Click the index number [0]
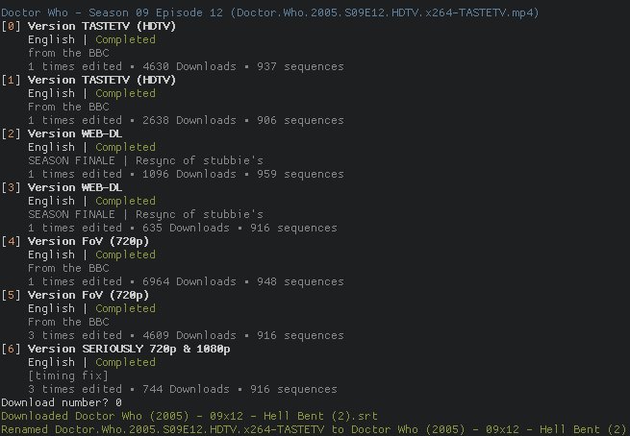The height and width of the screenshot is (436, 630). tap(11, 26)
